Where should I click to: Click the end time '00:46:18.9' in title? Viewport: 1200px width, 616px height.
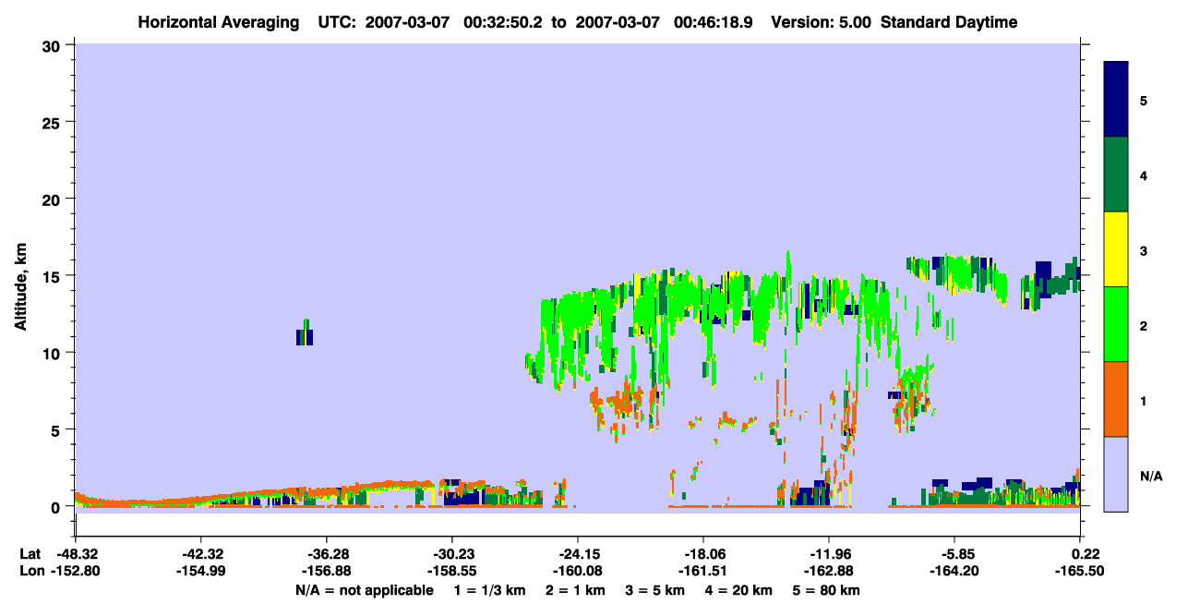click(714, 22)
